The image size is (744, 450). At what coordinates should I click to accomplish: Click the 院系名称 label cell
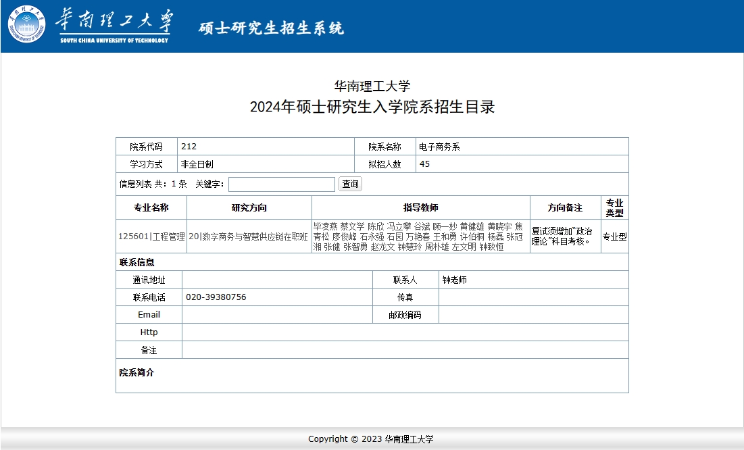pos(385,147)
